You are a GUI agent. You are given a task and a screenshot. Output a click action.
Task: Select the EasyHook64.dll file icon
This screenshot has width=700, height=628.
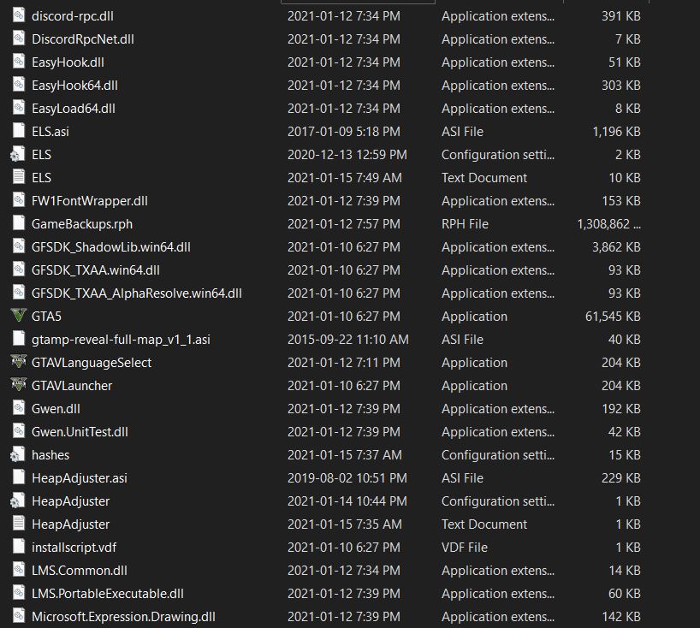click(x=18, y=85)
